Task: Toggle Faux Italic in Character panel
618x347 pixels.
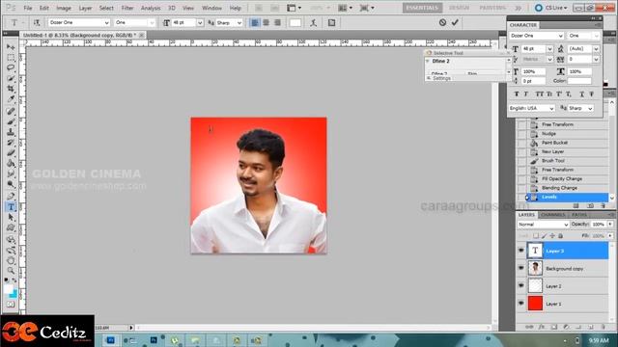Action: click(x=525, y=94)
